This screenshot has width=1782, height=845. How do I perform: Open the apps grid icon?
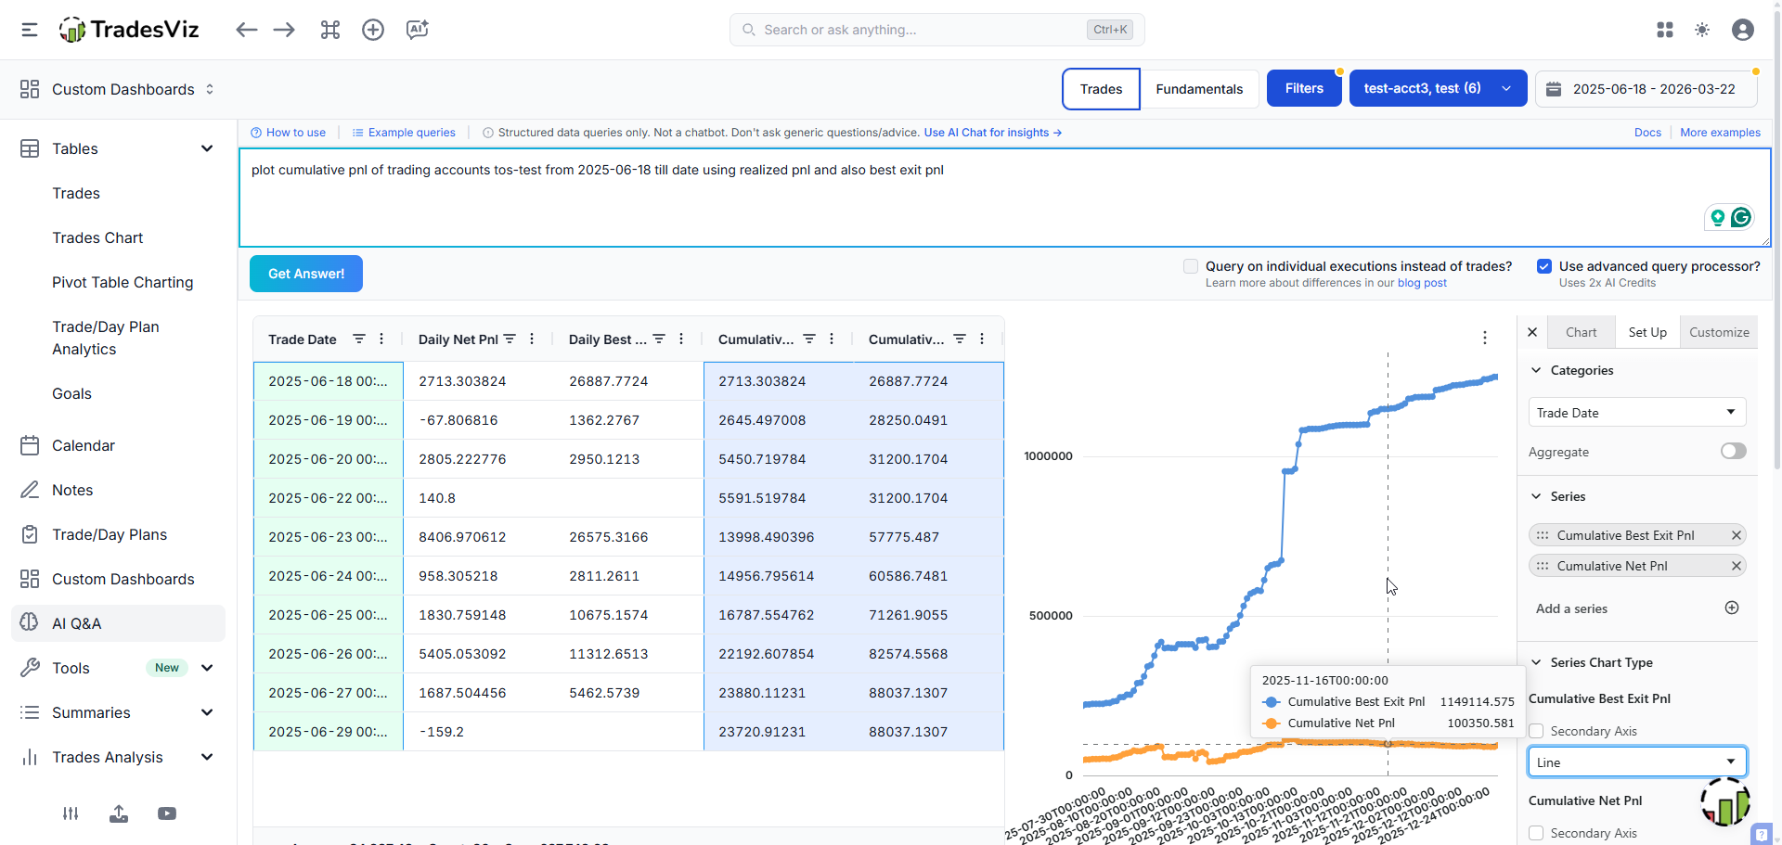(1665, 30)
